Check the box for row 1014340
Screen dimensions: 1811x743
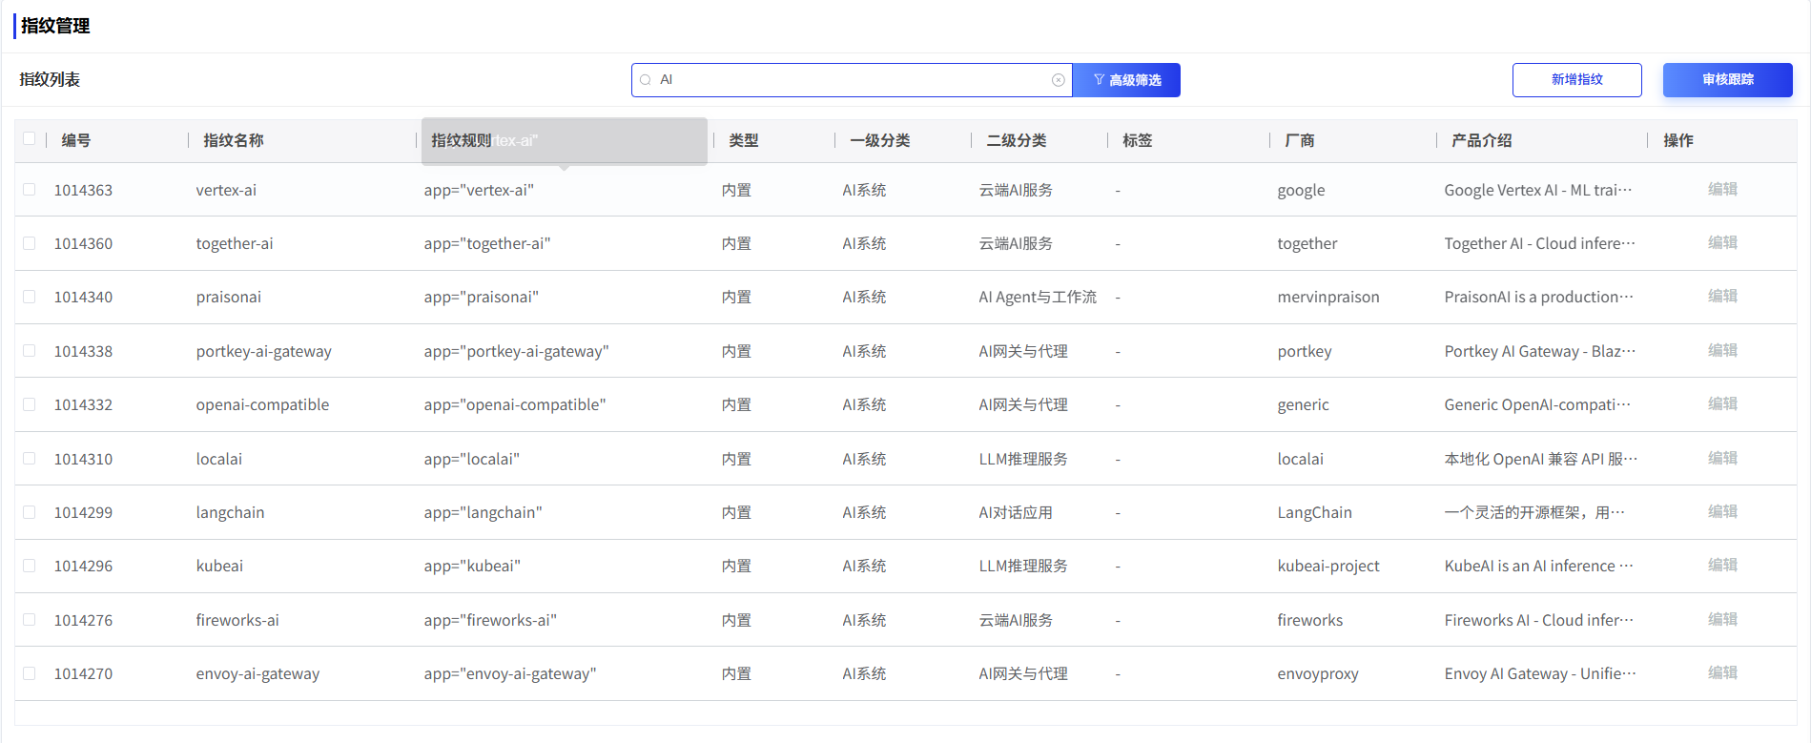click(x=30, y=297)
